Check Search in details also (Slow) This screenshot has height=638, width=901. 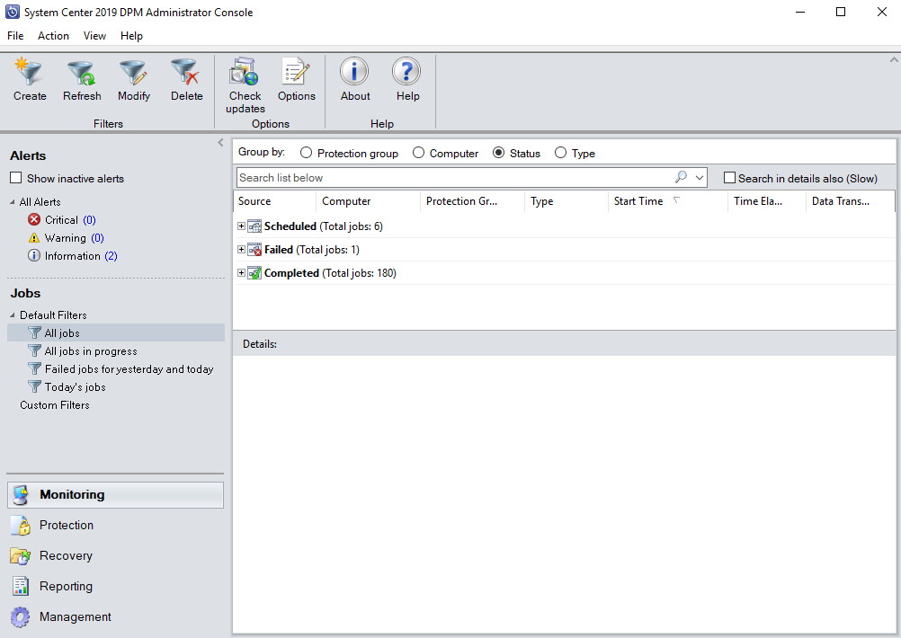pyautogui.click(x=729, y=177)
